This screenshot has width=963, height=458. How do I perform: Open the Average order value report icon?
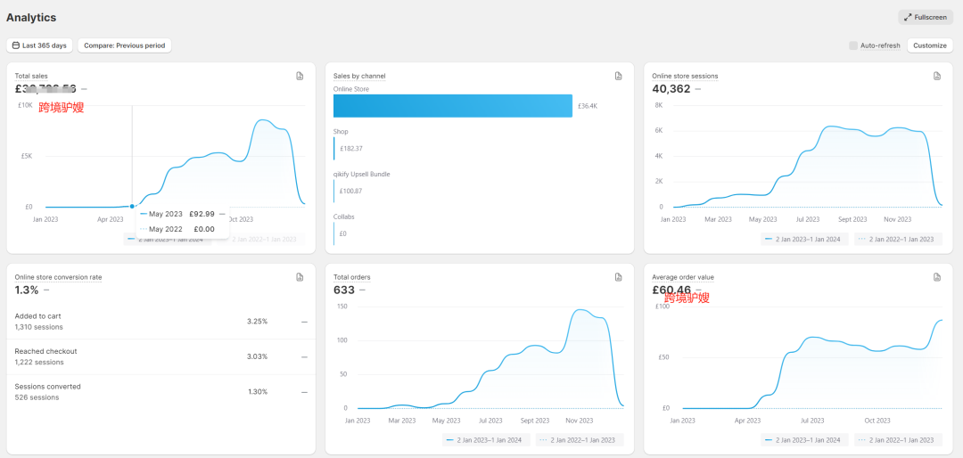pyautogui.click(x=937, y=277)
